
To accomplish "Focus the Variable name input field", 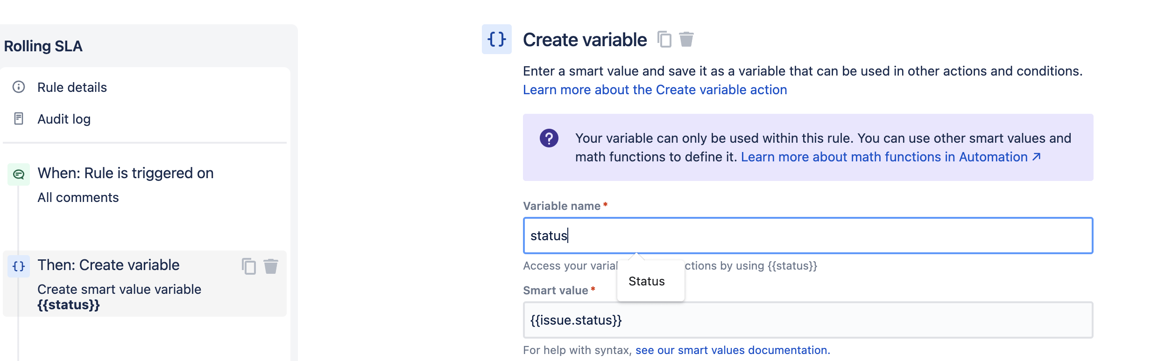I will 808,236.
